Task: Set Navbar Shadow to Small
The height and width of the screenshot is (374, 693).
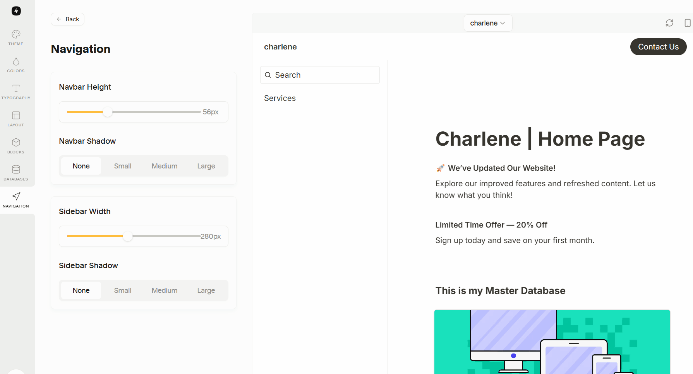Action: tap(123, 166)
